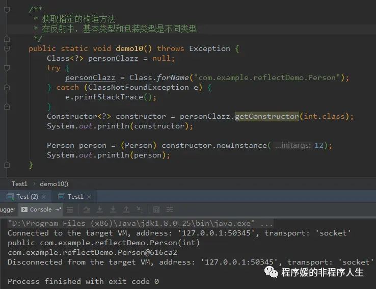
Task: Open the Debugger tab
Action: click(8, 209)
